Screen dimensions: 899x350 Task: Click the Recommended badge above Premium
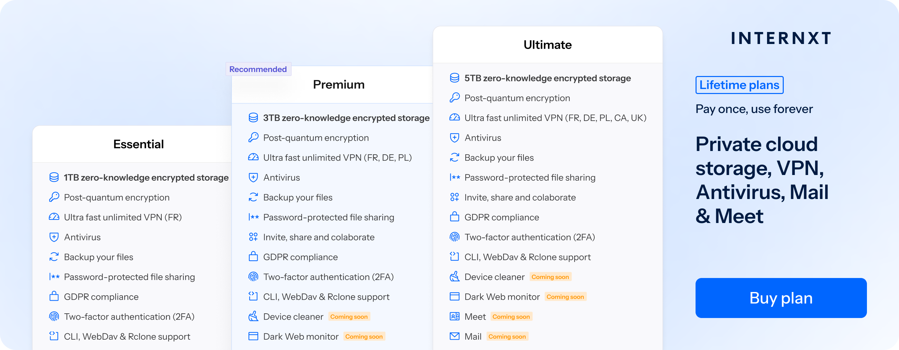[x=258, y=69]
